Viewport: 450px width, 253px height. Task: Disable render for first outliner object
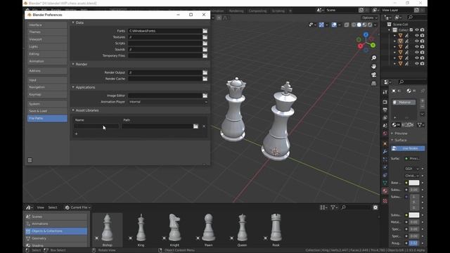(x=422, y=35)
